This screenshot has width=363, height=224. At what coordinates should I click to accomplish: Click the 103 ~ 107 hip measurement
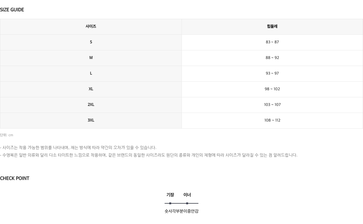[x=272, y=104]
